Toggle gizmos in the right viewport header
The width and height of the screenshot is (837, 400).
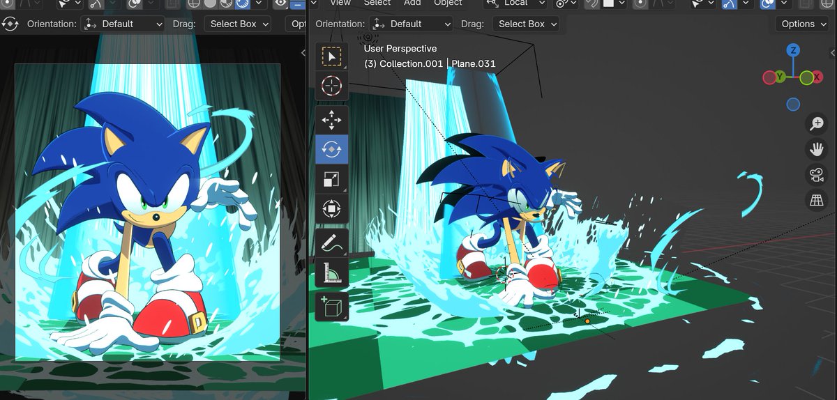click(x=729, y=3)
